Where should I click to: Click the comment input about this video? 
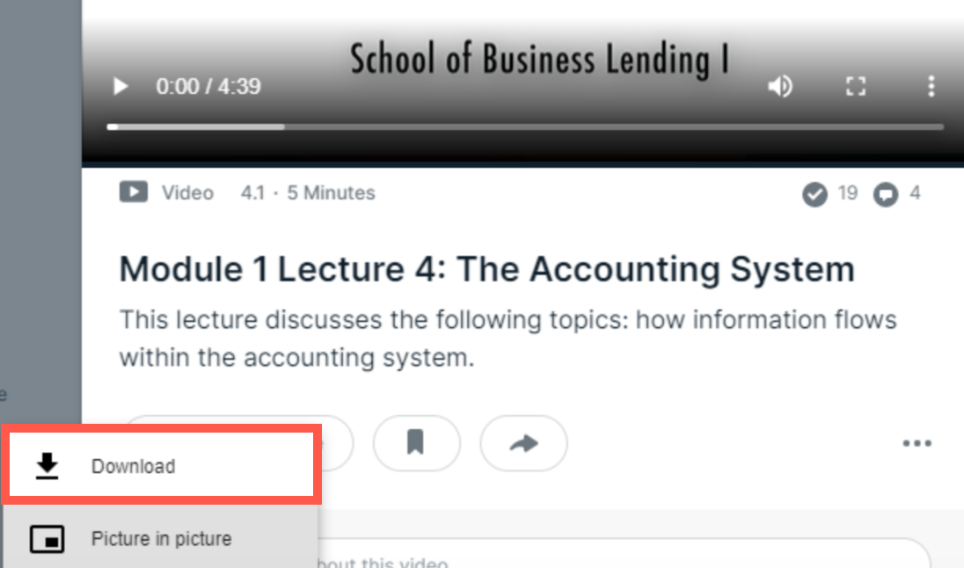click(621, 557)
